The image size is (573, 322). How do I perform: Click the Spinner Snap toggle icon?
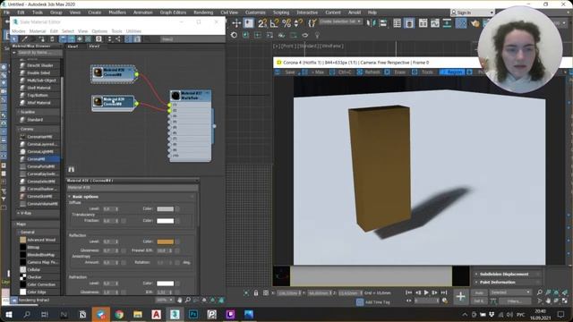pyautogui.click(x=298, y=23)
